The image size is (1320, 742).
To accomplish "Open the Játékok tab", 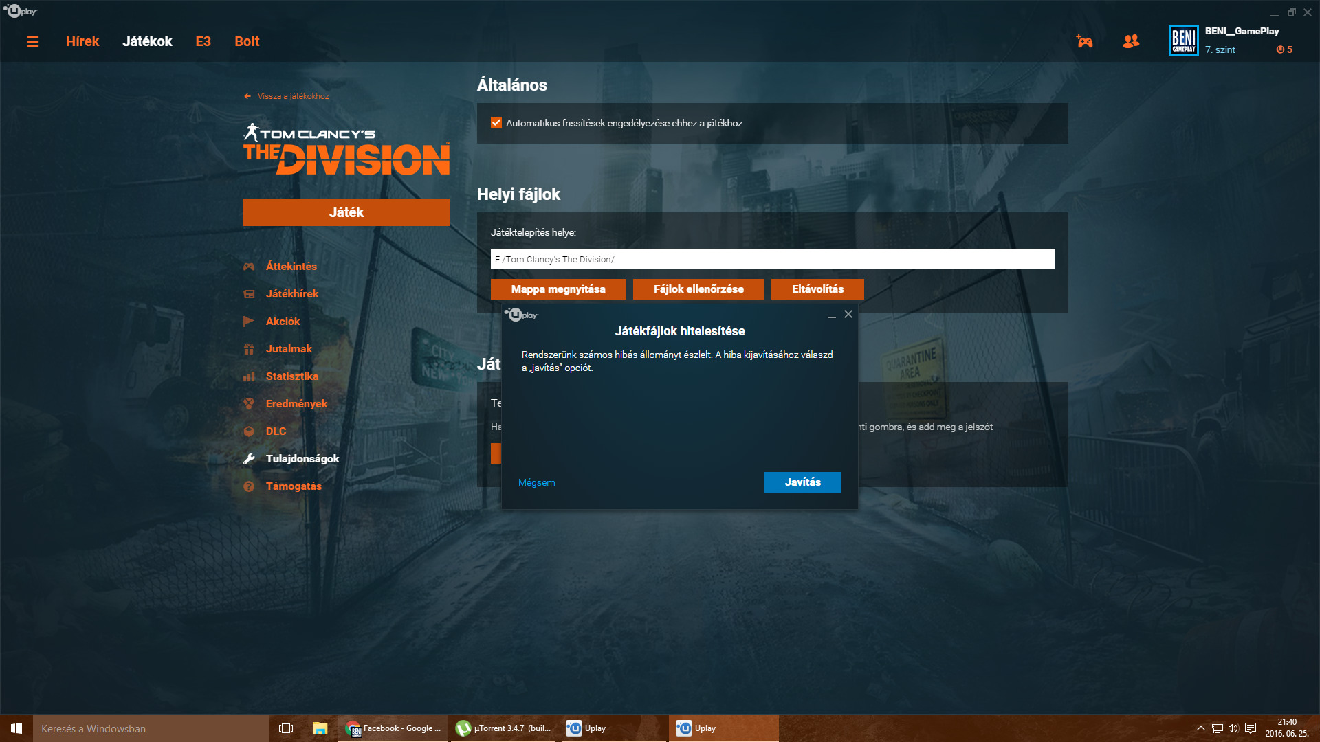I will [x=147, y=41].
